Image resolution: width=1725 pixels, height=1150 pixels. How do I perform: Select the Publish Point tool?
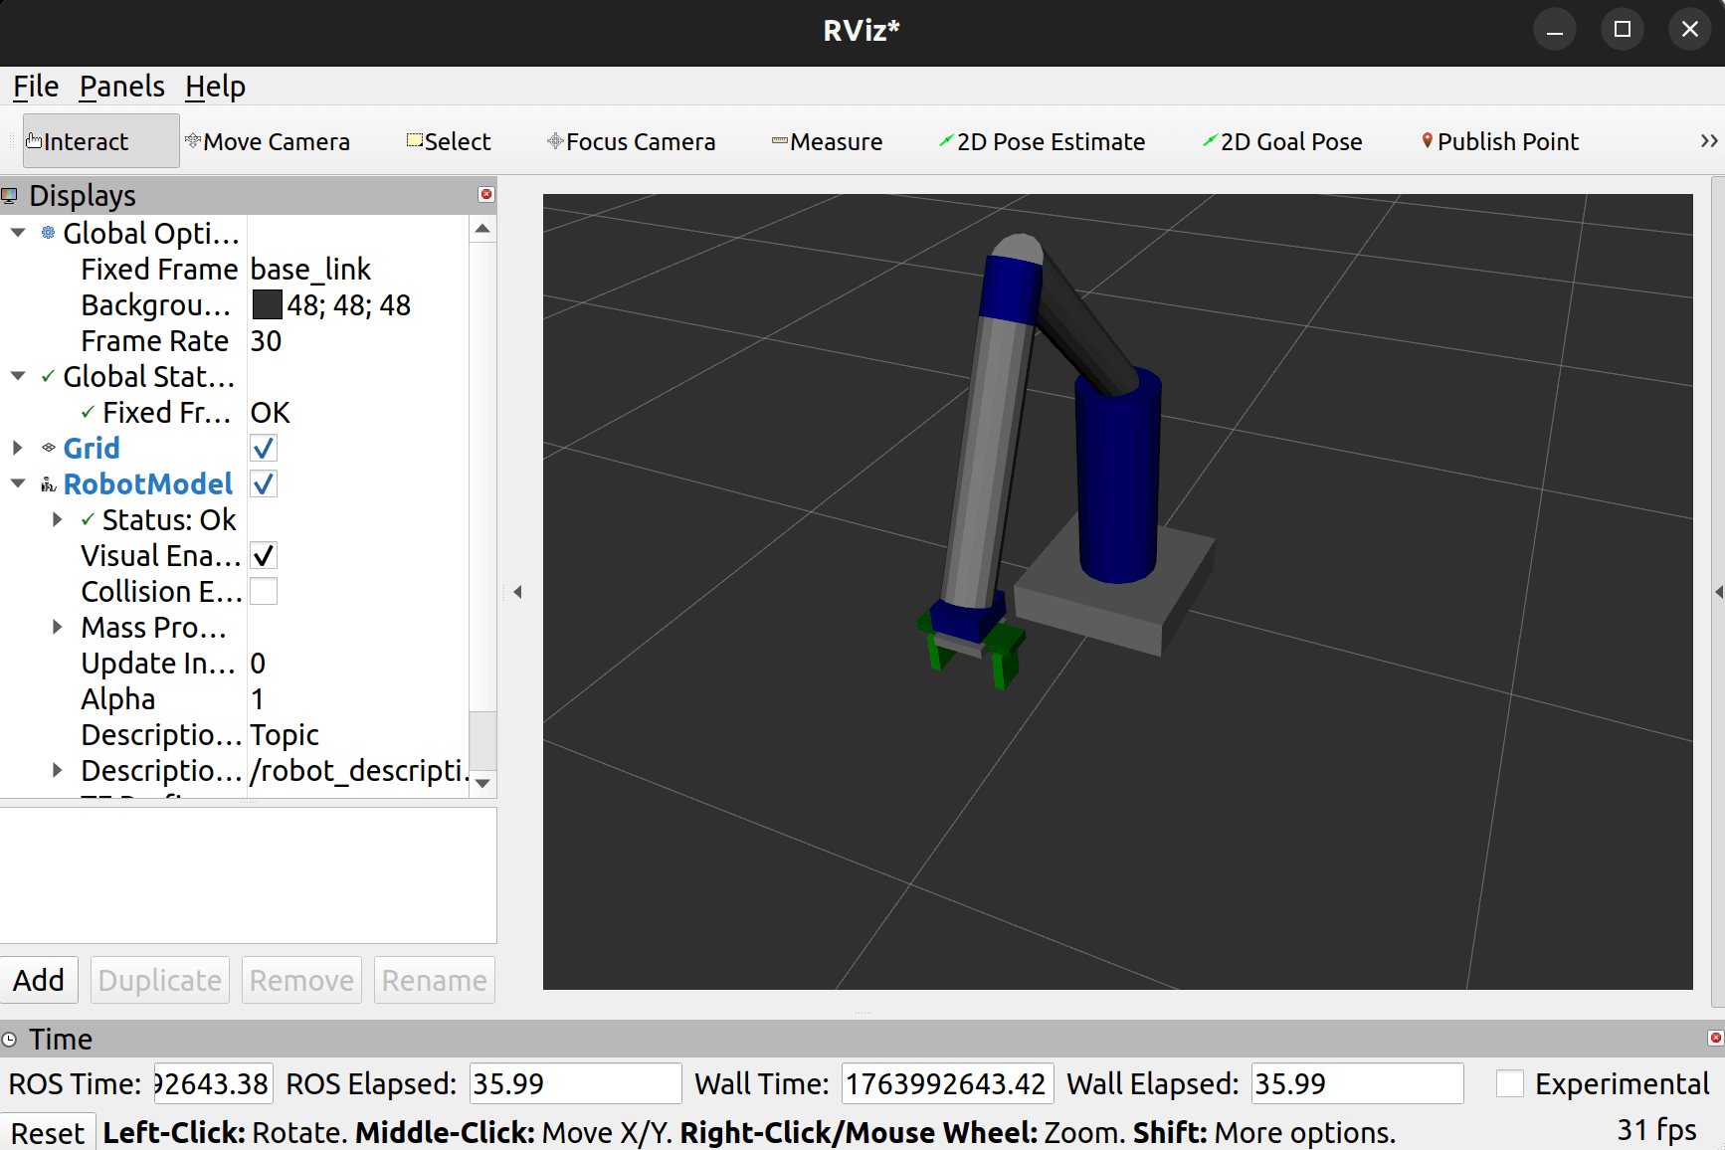coord(1500,141)
